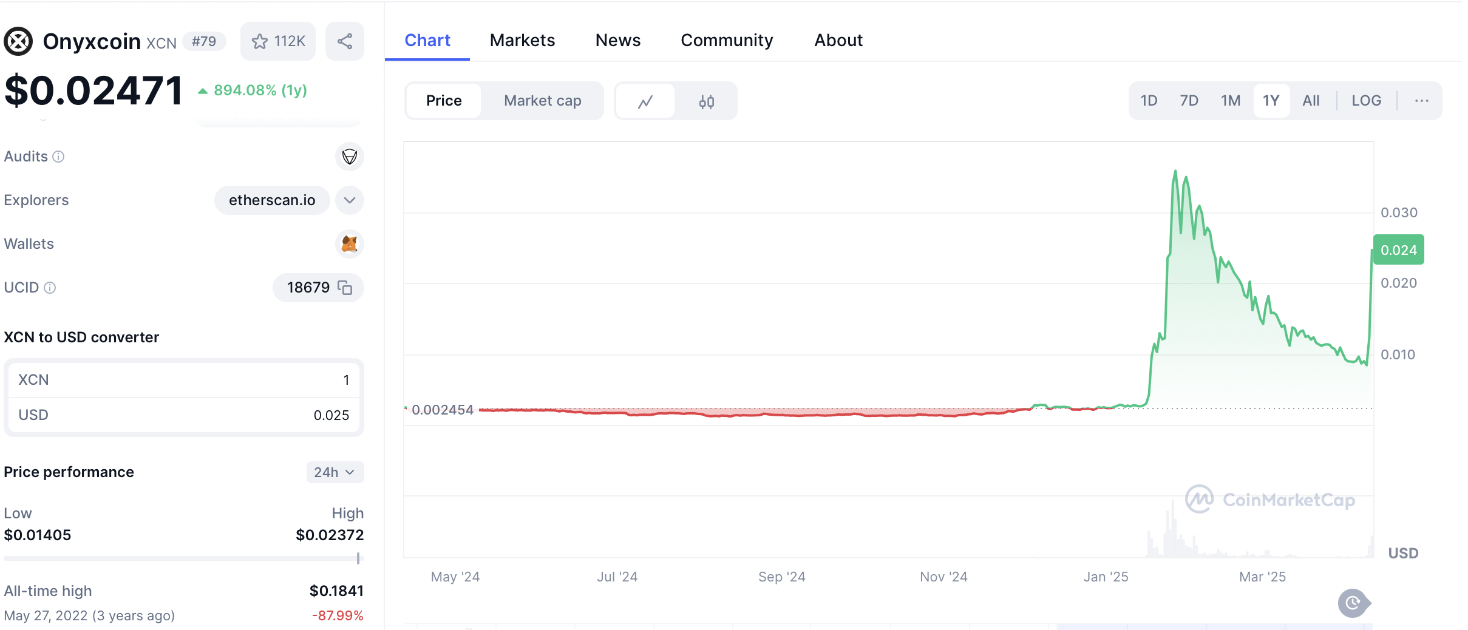Click the -87.99% all-time high change
Viewport: 1468px width, 630px height.
point(338,615)
